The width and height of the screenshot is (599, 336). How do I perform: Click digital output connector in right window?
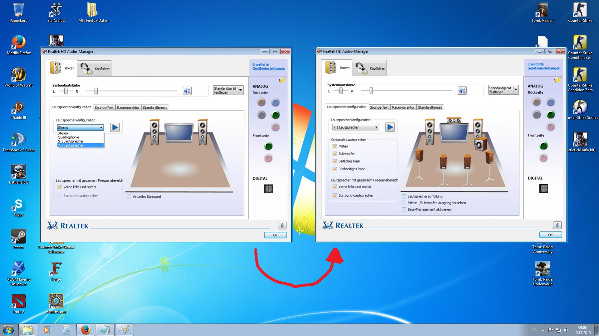[x=544, y=188]
